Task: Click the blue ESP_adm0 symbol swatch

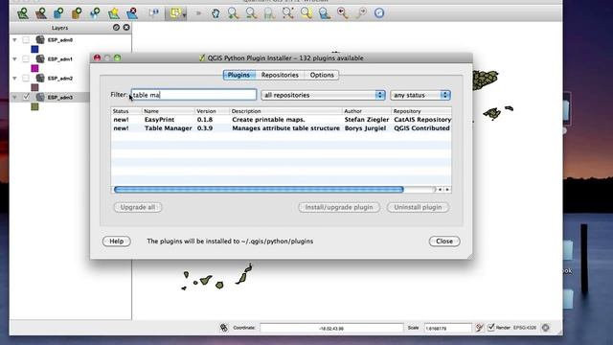Action: (x=34, y=49)
